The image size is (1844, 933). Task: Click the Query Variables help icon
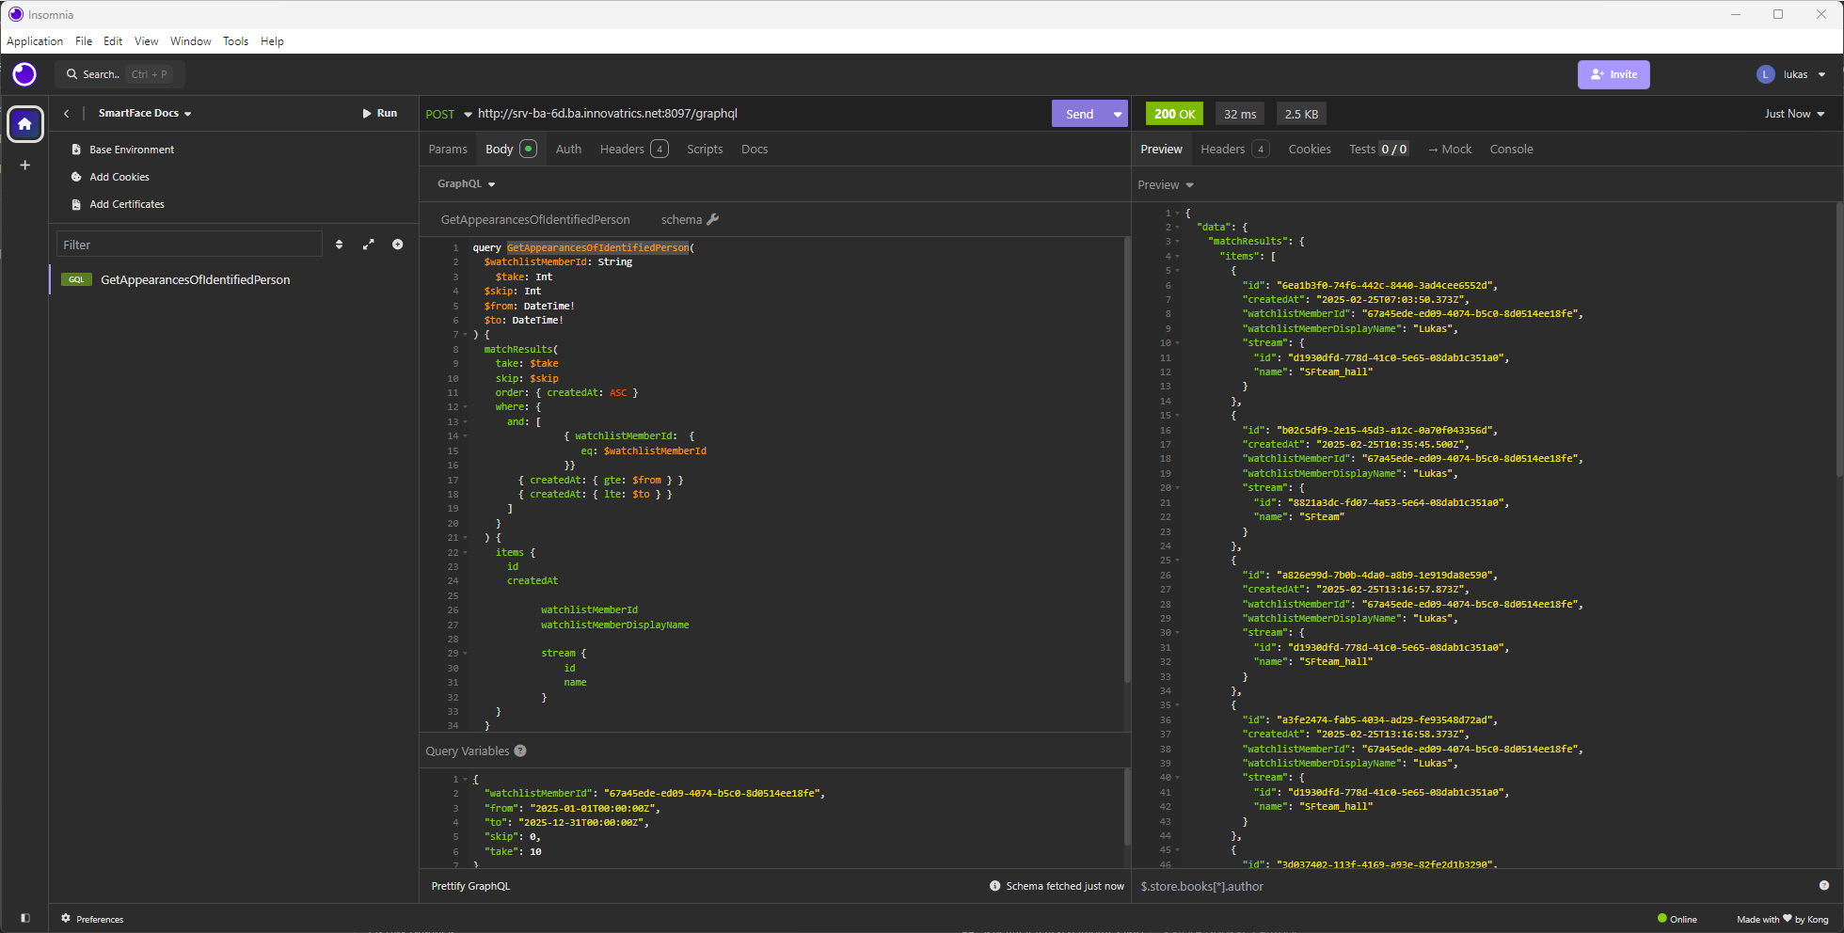click(x=520, y=751)
